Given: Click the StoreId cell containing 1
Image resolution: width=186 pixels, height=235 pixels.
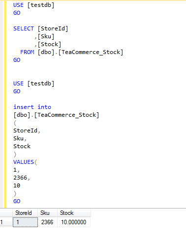Looking at the screenshot, I should click(x=25, y=222).
